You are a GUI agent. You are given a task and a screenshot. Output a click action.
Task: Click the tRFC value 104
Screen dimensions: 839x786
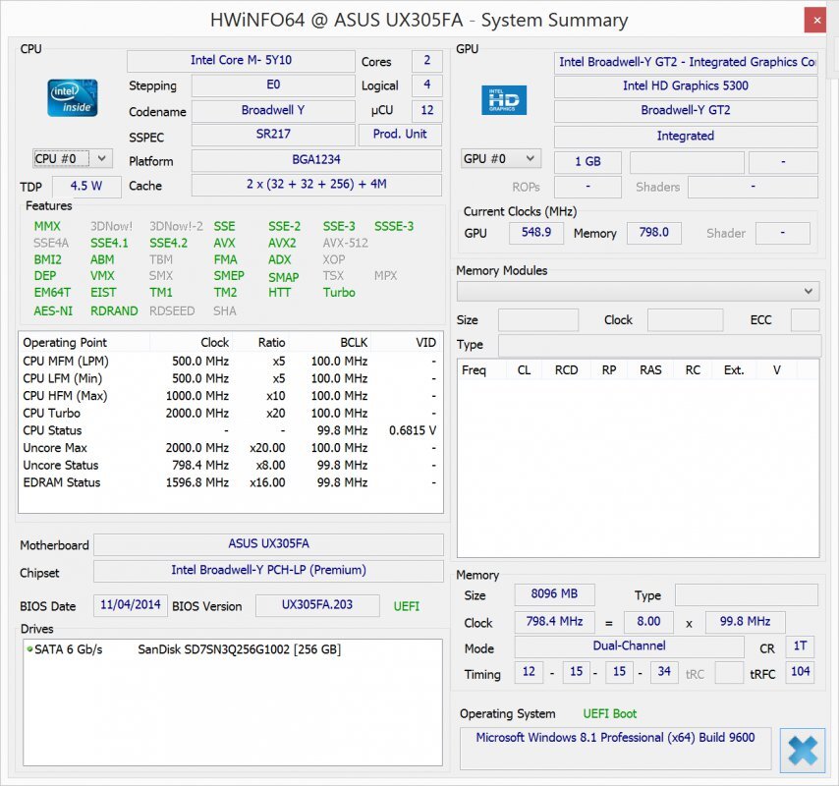tap(800, 672)
